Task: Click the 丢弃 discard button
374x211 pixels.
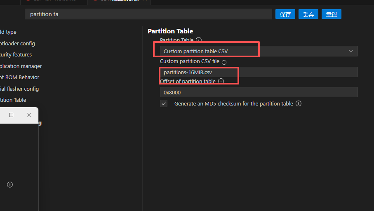Action: coord(308,14)
